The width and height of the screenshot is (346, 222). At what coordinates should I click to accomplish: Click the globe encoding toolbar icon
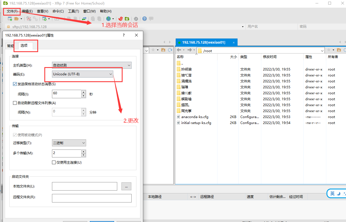click(x=108, y=19)
